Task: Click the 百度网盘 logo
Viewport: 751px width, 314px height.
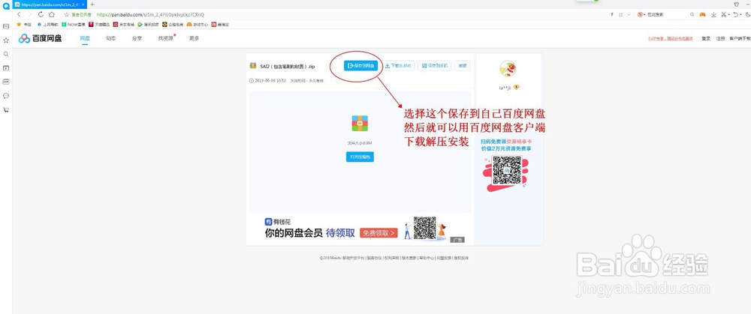Action: tap(41, 38)
